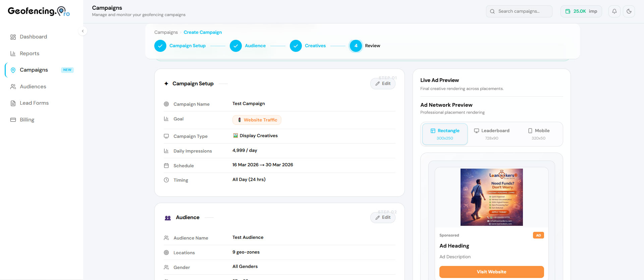Click the orange AD badge
Image resolution: width=644 pixels, height=280 pixels.
point(538,236)
